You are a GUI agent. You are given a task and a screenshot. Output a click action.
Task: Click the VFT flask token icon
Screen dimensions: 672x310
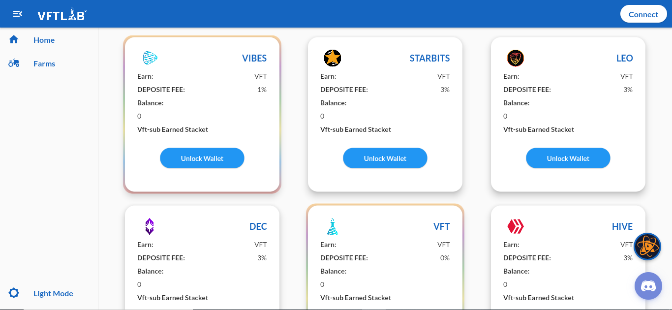333,226
